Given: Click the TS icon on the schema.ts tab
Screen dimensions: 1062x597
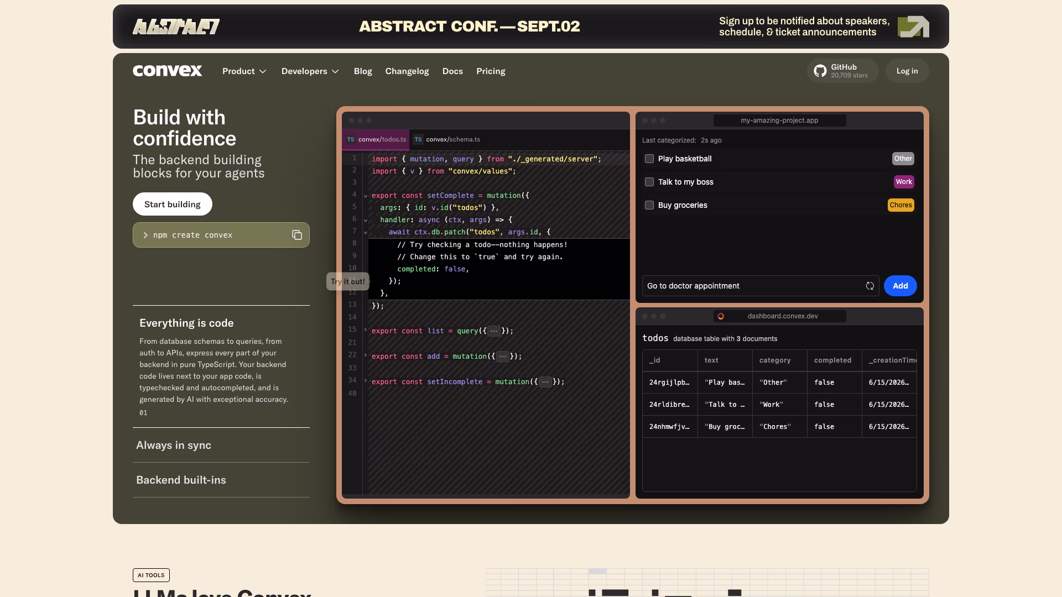Looking at the screenshot, I should tap(418, 139).
